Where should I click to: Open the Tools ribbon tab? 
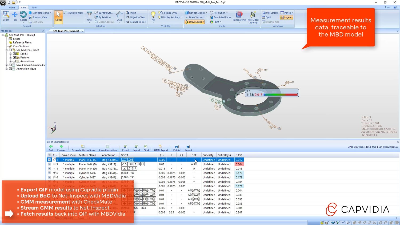pyautogui.click(x=35, y=7)
